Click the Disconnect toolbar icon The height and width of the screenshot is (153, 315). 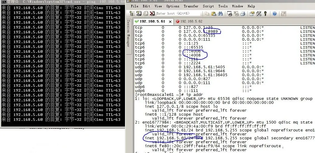pyautogui.click(x=152, y=13)
